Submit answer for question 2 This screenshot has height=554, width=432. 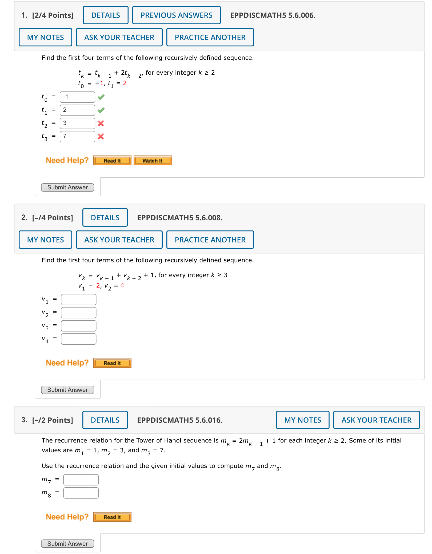point(67,390)
